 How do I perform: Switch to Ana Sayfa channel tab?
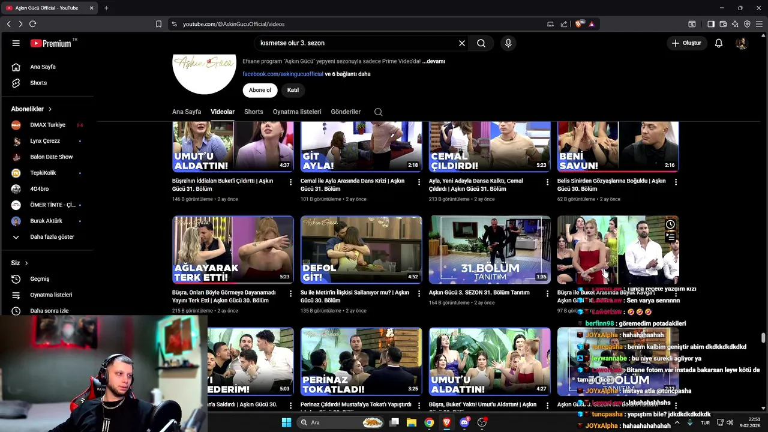coord(187,112)
